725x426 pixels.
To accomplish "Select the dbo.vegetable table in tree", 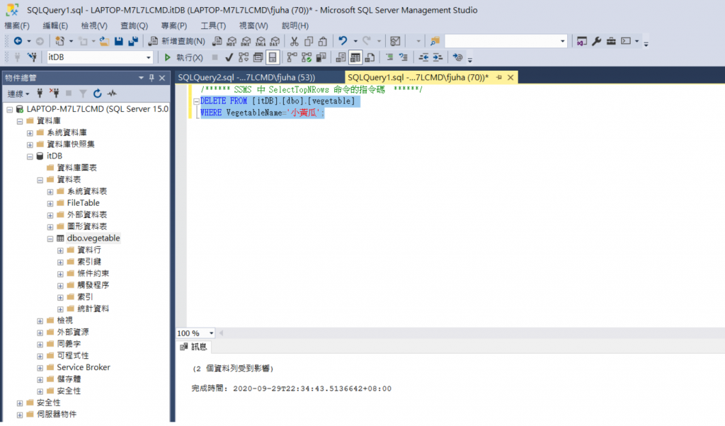I will [x=93, y=238].
